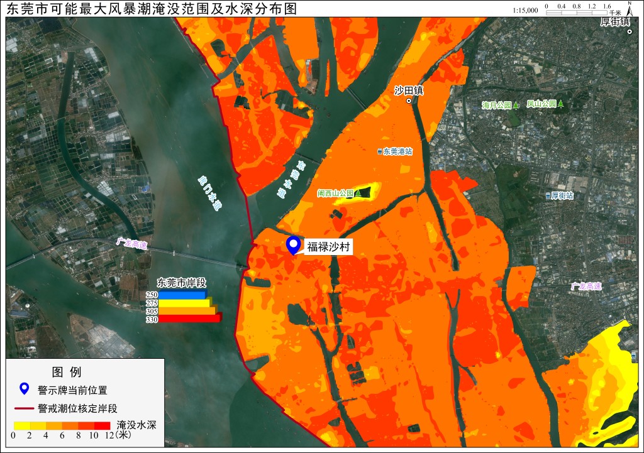The image size is (644, 453).
Task: Click the 警戒潮位核定岸段 legend entry
Action: pyautogui.click(x=77, y=408)
